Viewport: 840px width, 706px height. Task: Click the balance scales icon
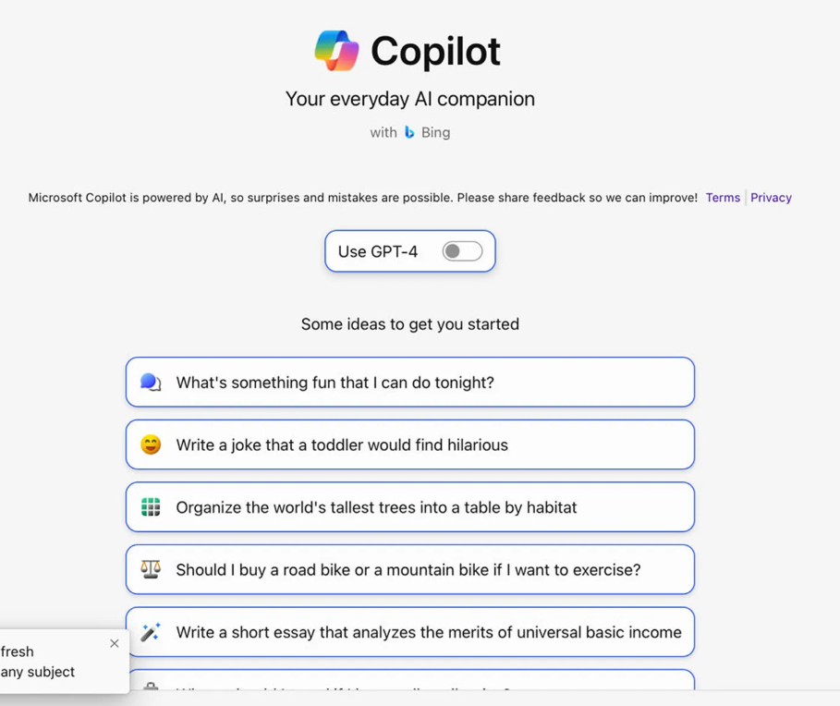[x=151, y=569]
